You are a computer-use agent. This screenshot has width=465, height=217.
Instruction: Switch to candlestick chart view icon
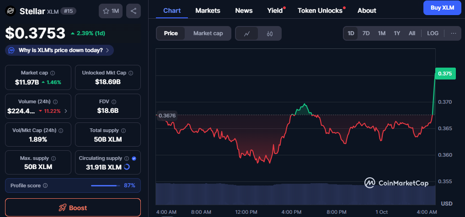(270, 33)
